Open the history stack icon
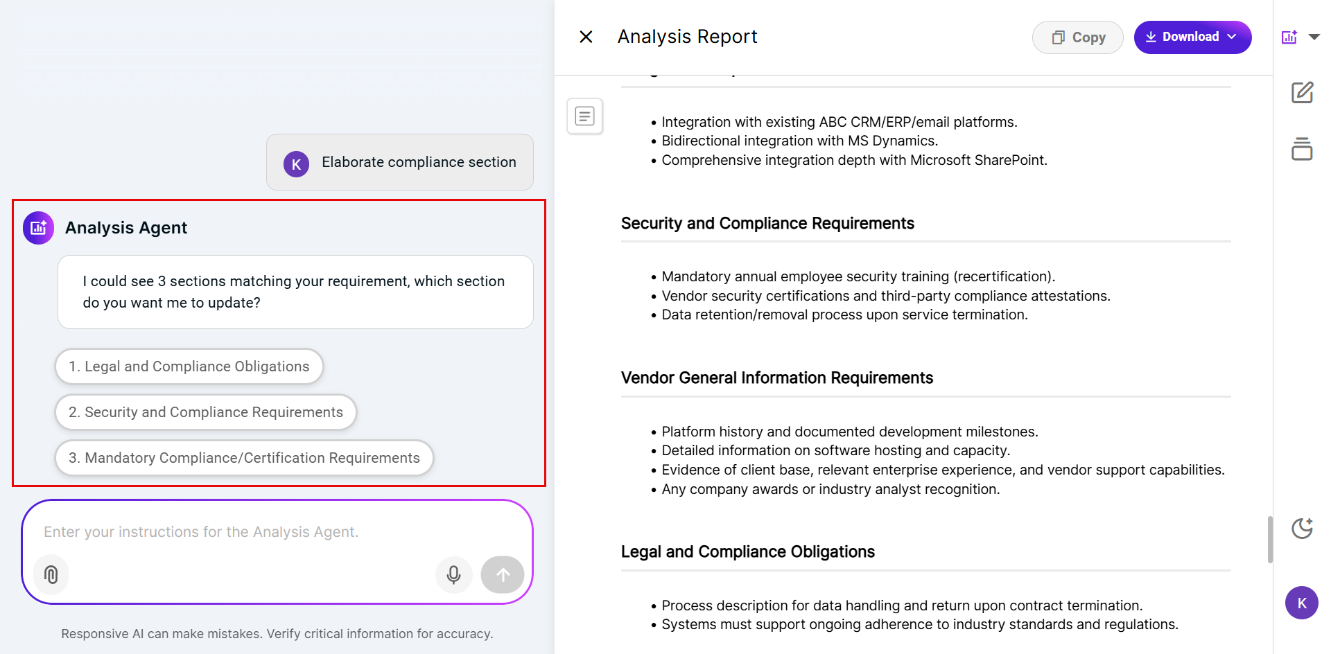The height and width of the screenshot is (654, 1331). click(x=1302, y=149)
